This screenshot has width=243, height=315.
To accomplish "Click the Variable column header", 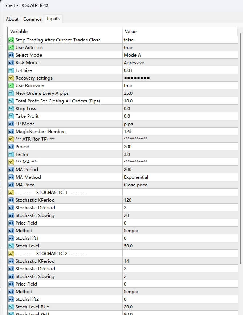I will (x=65, y=32).
